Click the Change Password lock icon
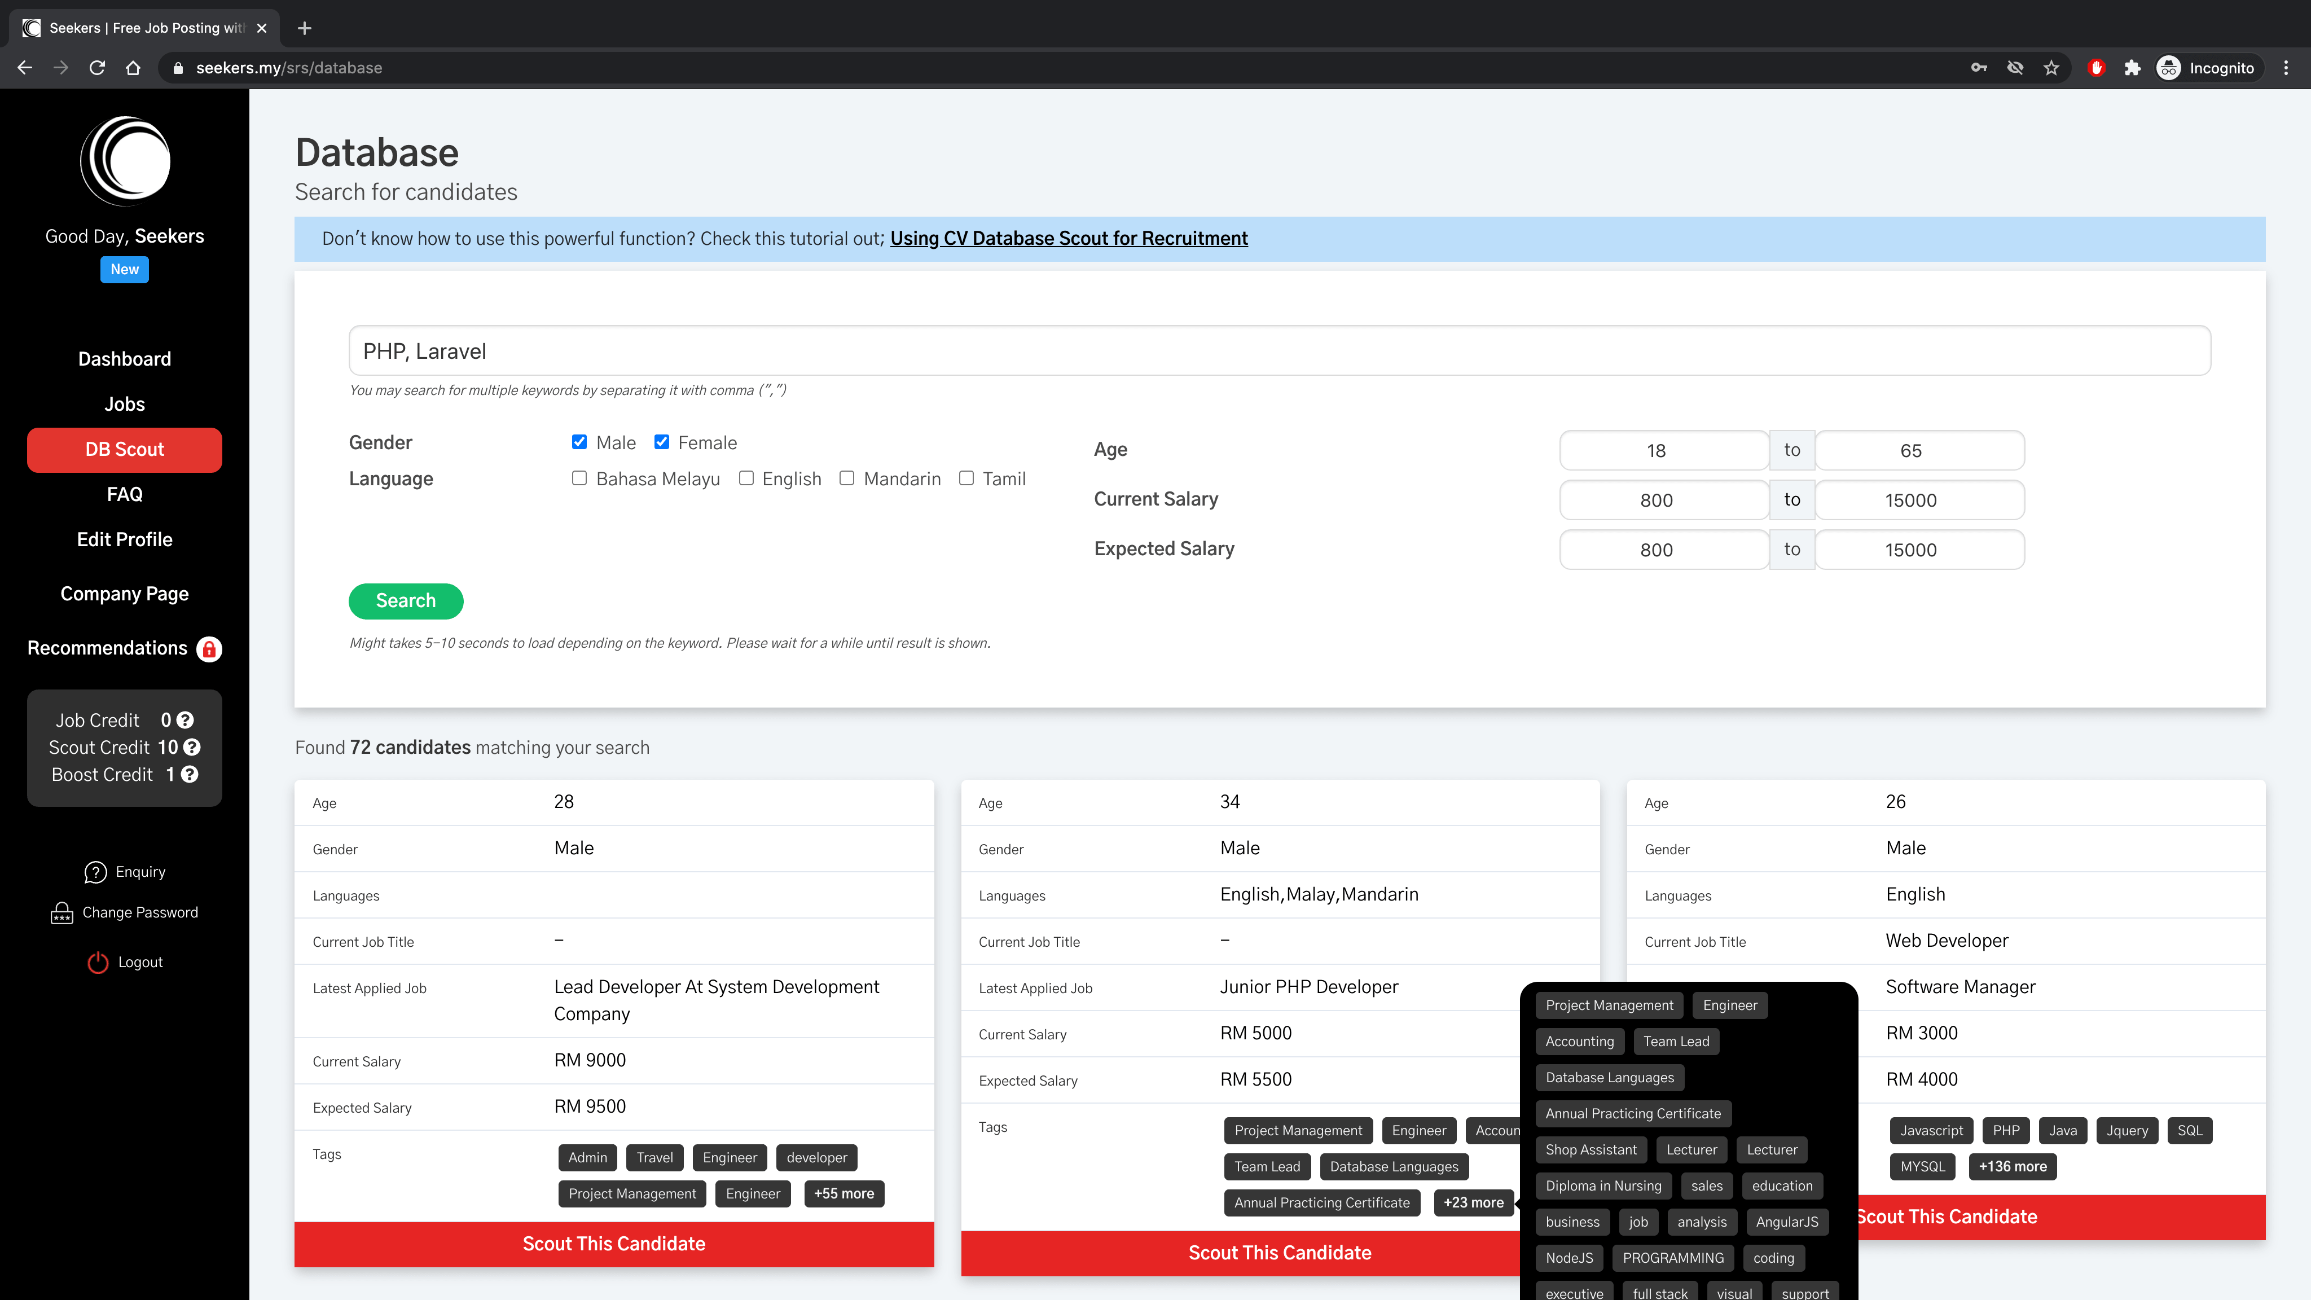The width and height of the screenshot is (2311, 1300). click(62, 912)
